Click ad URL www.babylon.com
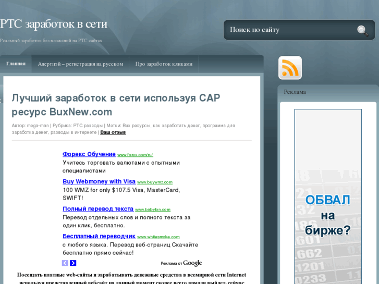Image resolution: width=379 pixels, height=284 pixels. [153, 209]
